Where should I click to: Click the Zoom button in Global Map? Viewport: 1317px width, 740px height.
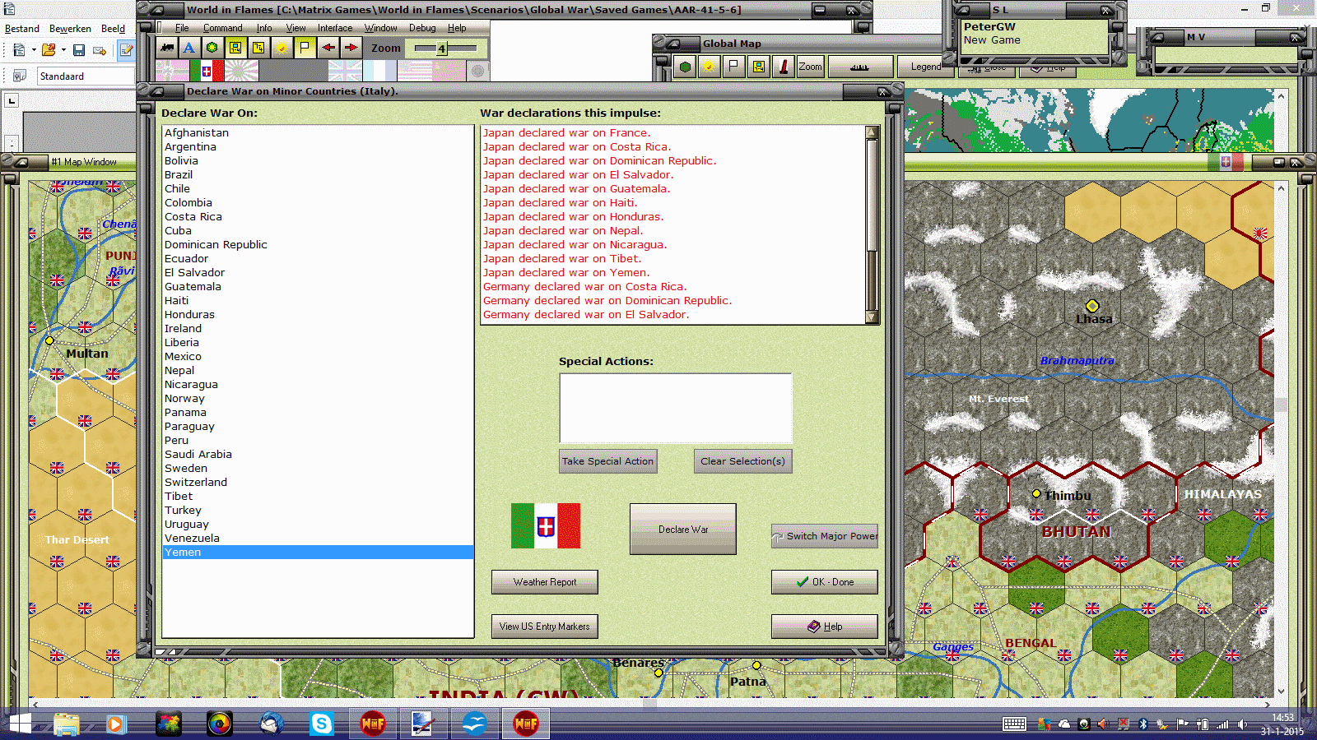[810, 67]
